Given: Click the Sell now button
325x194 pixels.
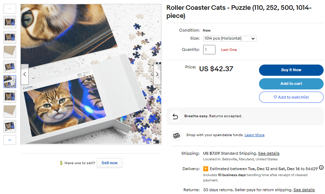Looking at the screenshot, I should point(110,163).
